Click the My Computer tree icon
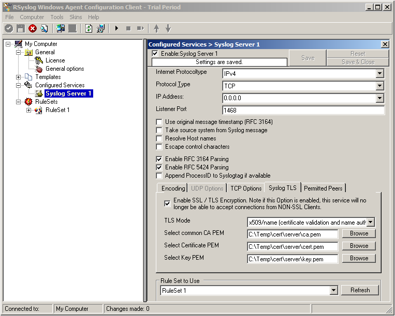The image size is (395, 316). click(19, 44)
